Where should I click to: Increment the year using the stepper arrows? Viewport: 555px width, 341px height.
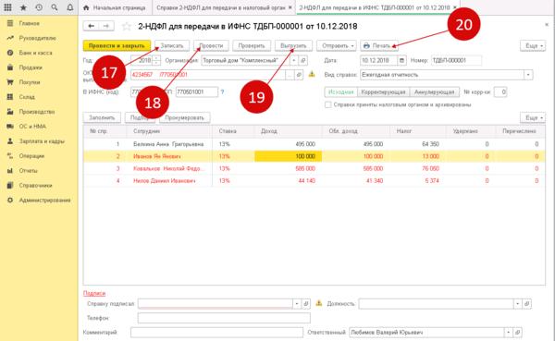tap(156, 58)
